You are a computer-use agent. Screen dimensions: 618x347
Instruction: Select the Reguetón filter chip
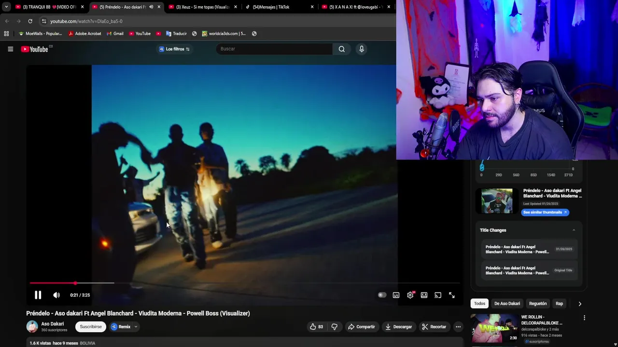538,304
